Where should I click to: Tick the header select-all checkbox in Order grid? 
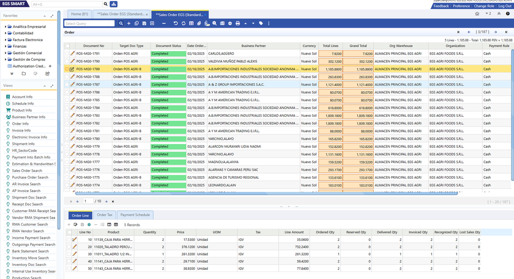68,46
